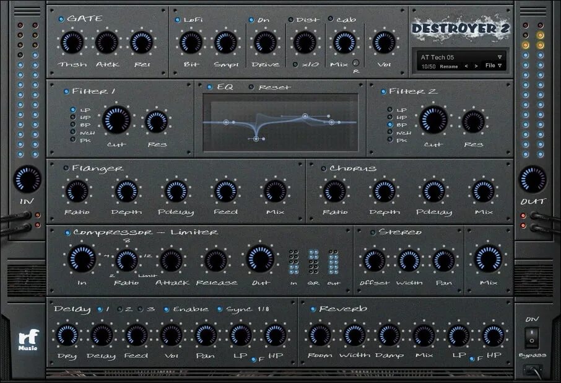Click the LoFi Bit knob
Viewport: 561px width, 383px height.
pyautogui.click(x=191, y=42)
